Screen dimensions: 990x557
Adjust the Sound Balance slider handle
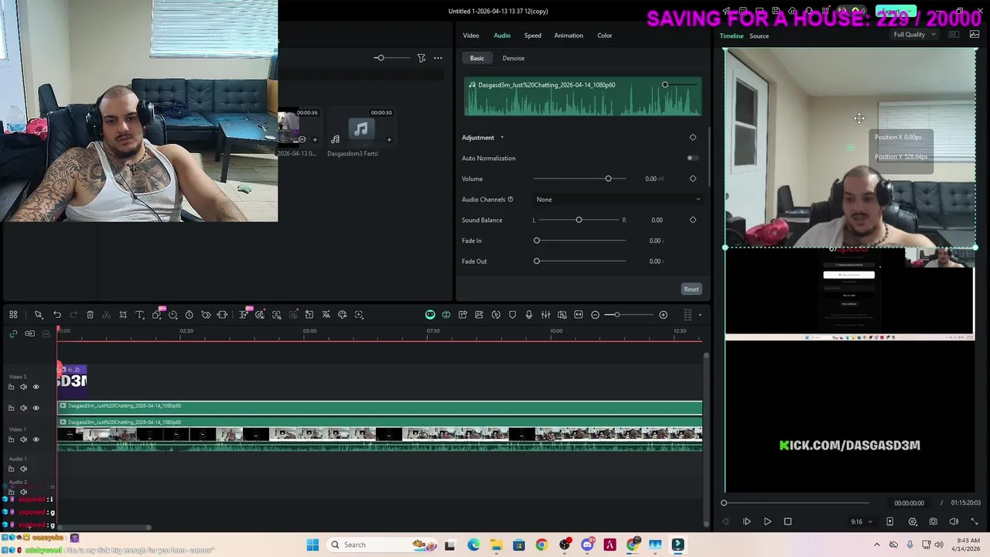pyautogui.click(x=579, y=220)
